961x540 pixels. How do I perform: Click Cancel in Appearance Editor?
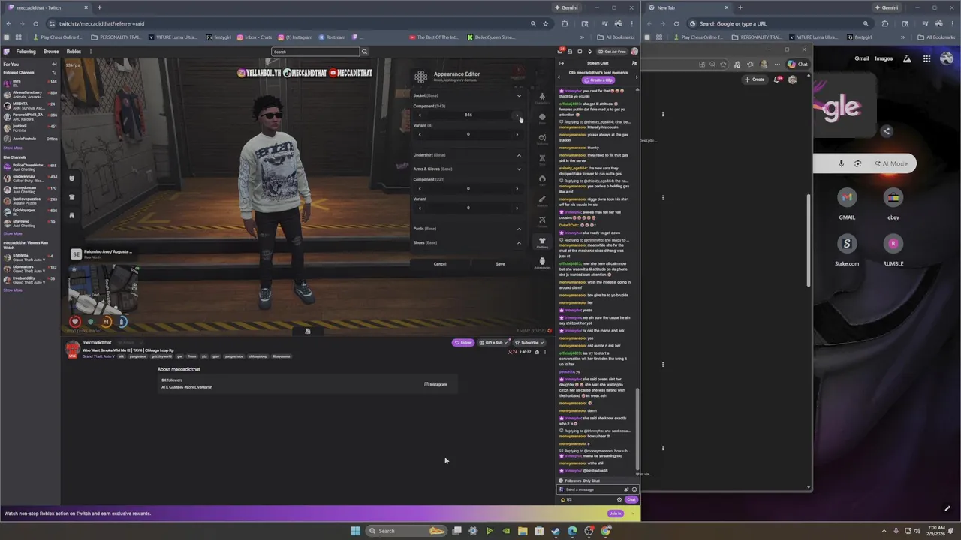pos(440,264)
